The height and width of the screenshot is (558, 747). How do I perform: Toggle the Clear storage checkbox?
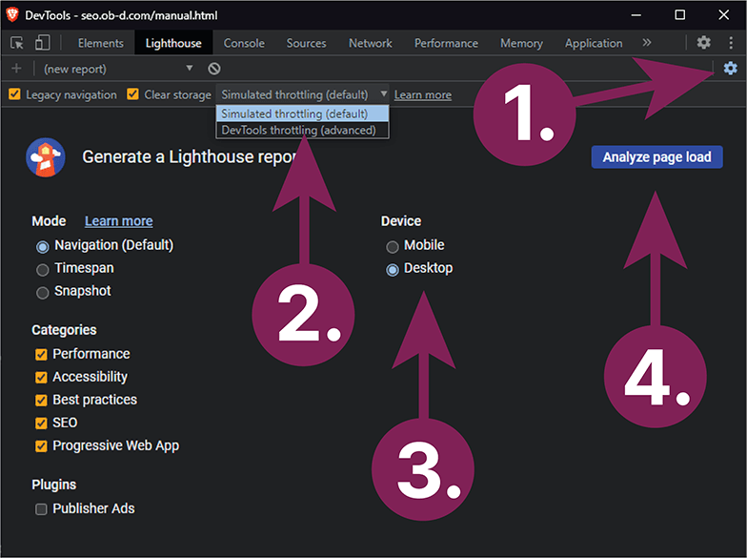tap(133, 94)
